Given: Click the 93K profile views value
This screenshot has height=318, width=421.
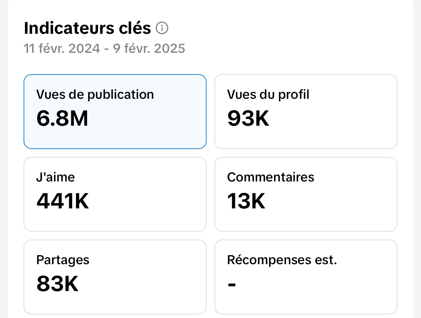Looking at the screenshot, I should coord(248,118).
